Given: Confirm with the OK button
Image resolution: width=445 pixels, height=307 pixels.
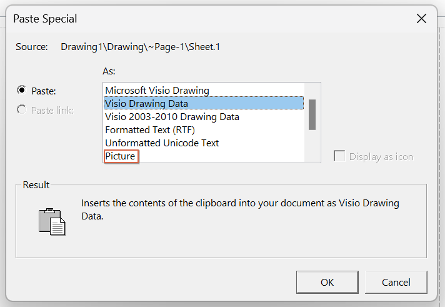Looking at the screenshot, I should point(327,282).
